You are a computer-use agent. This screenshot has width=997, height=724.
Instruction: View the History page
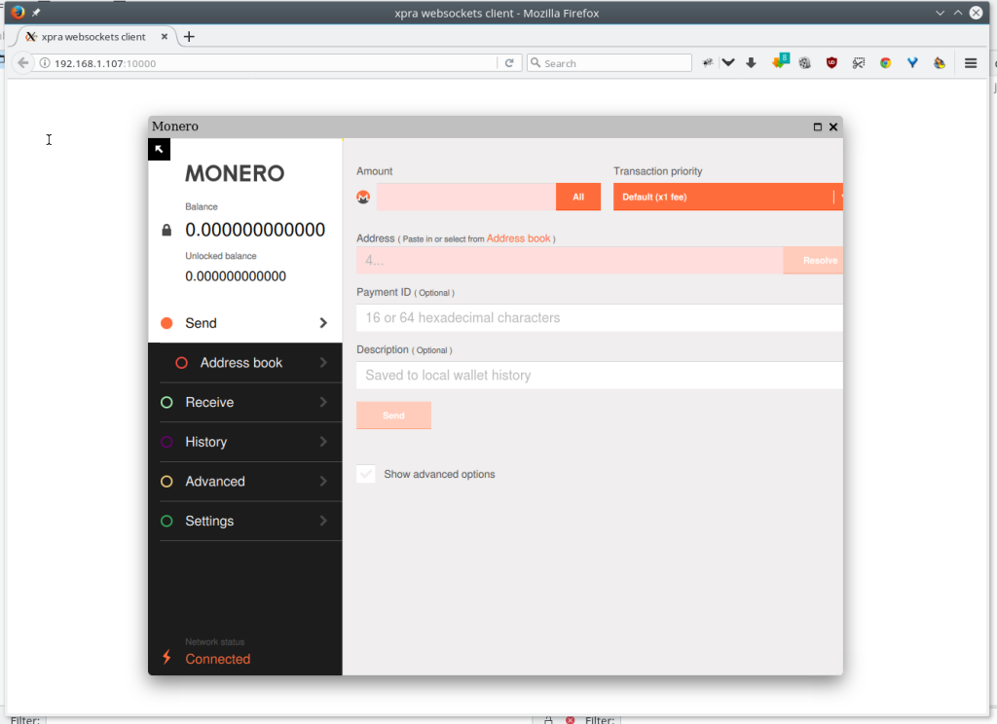(x=244, y=442)
